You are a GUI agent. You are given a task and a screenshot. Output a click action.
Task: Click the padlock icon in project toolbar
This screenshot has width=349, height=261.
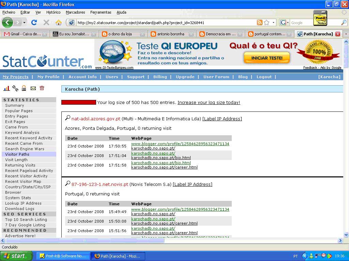tap(24, 88)
